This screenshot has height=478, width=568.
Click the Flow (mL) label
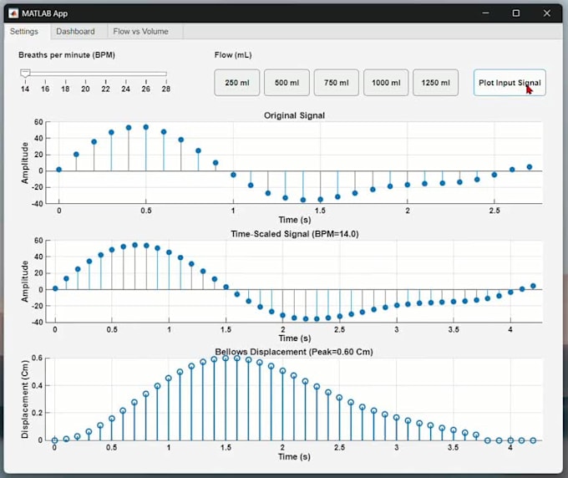tap(233, 55)
